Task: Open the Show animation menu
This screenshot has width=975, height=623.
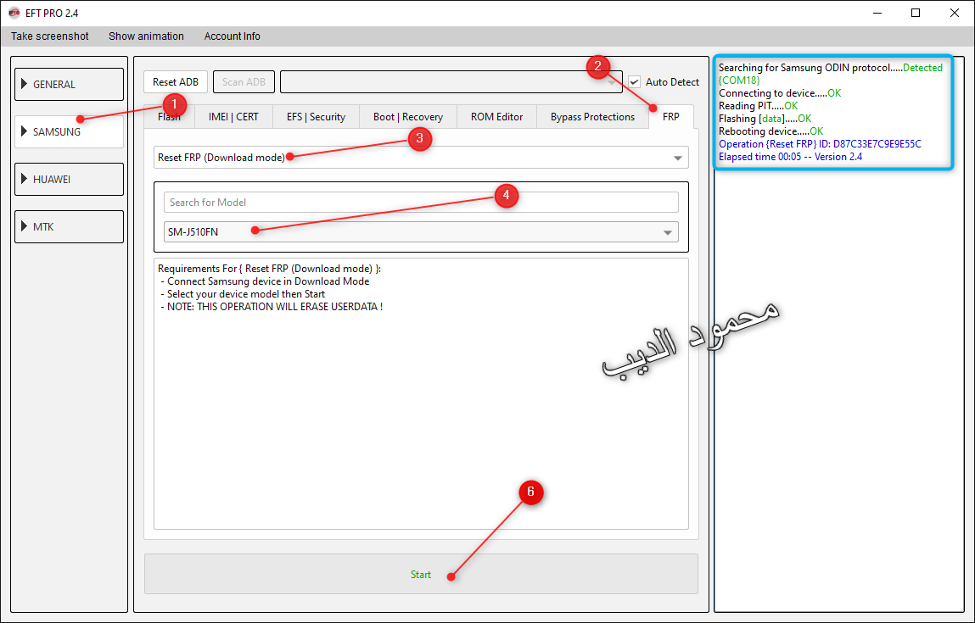Action: tap(146, 36)
